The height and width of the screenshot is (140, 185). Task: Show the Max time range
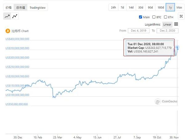tap(179, 7)
